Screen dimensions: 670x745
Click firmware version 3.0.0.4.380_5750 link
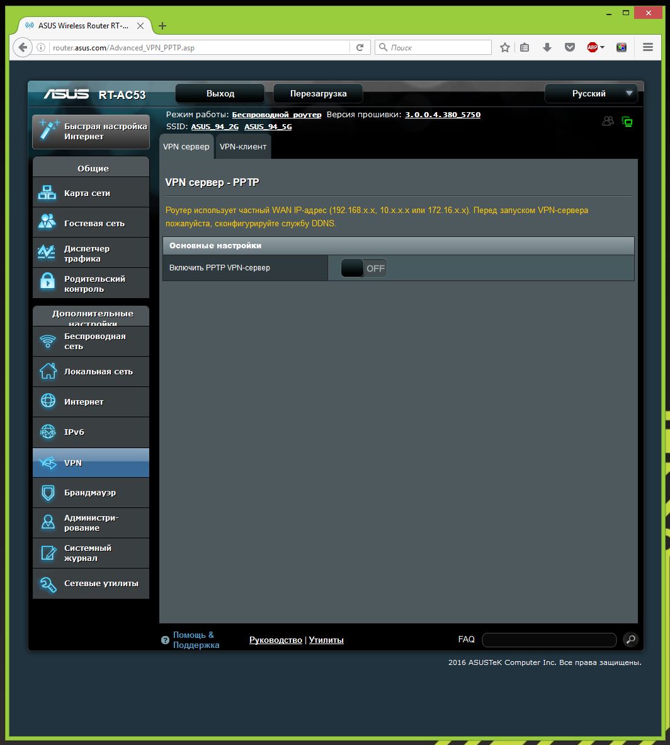[443, 115]
